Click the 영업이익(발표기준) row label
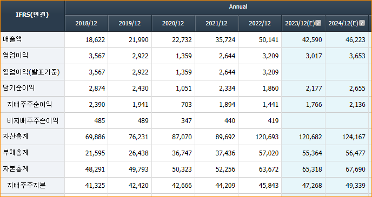372x197 pixels. click(x=31, y=72)
